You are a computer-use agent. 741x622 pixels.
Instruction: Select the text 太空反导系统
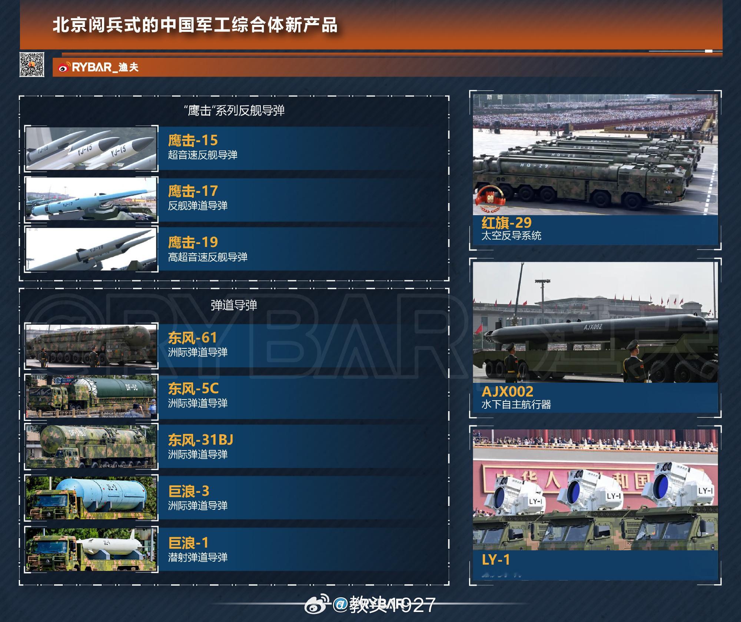click(x=511, y=235)
